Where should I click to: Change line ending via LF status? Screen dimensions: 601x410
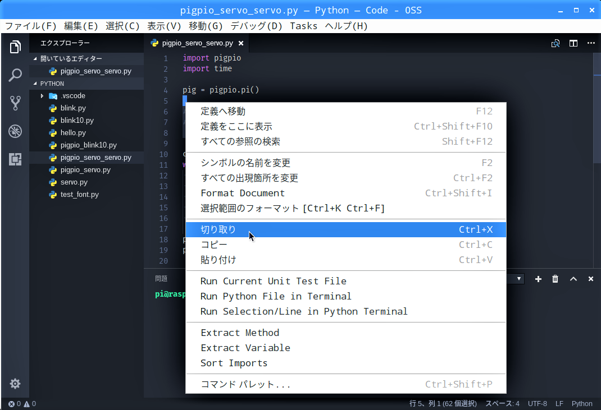559,404
